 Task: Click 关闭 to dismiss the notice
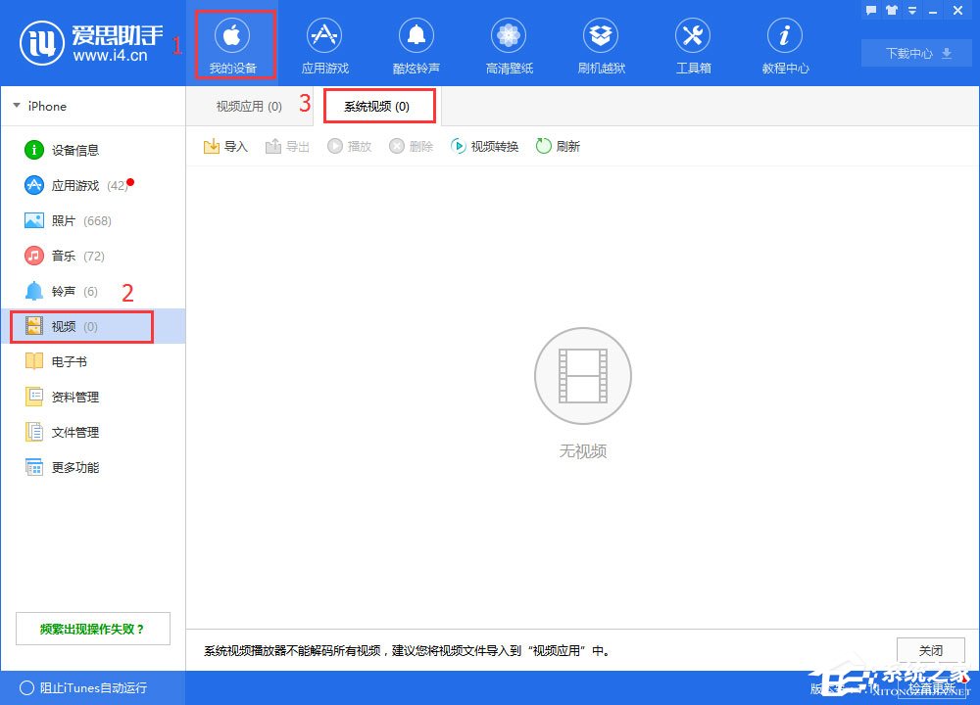coord(930,650)
